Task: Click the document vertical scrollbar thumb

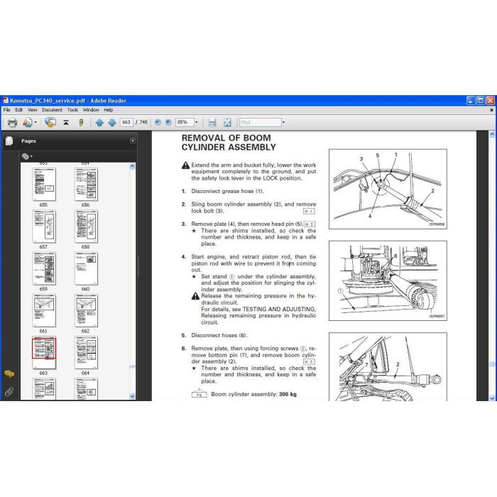Action: (x=491, y=364)
